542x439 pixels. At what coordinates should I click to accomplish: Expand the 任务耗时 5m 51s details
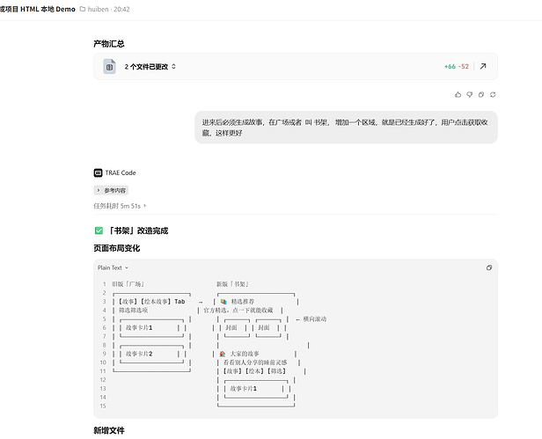[120, 206]
